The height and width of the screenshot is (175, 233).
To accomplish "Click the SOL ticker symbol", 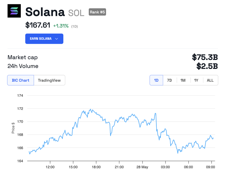I will pos(76,13).
